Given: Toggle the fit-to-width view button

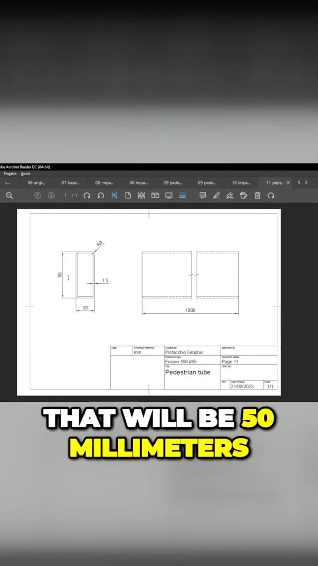Looking at the screenshot, I should tap(114, 195).
